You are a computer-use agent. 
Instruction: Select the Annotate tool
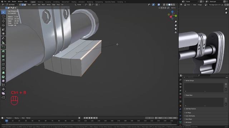3,38
